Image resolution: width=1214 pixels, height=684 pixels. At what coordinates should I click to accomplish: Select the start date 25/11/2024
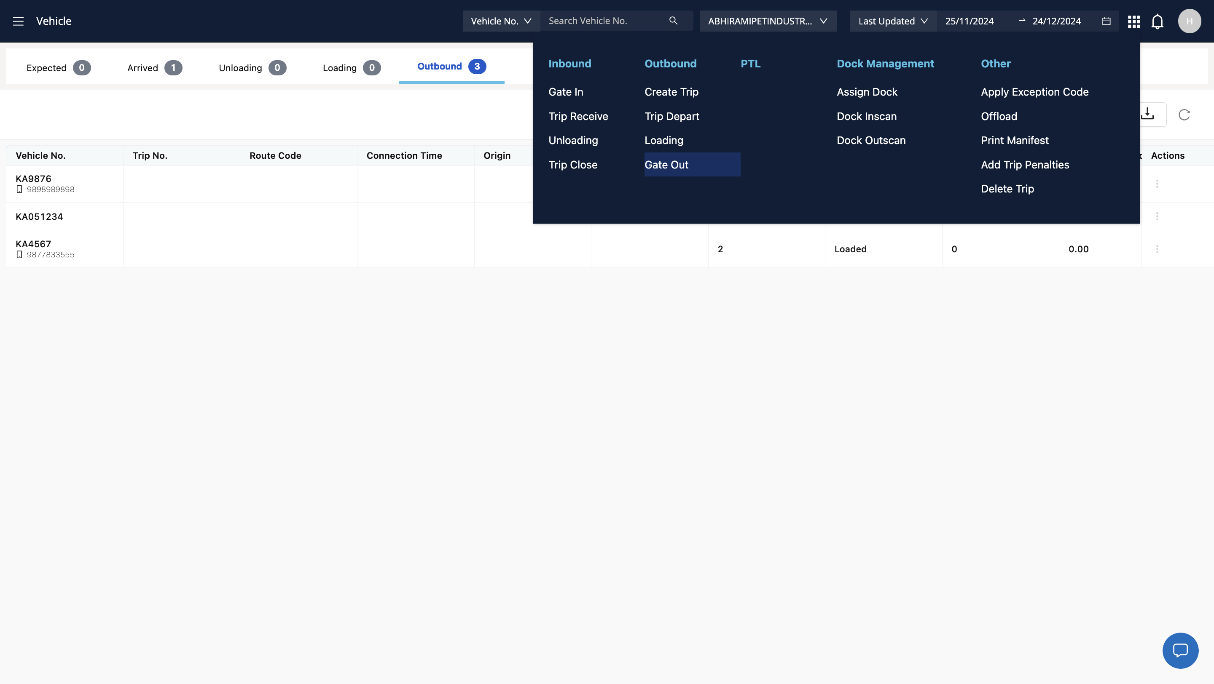tap(970, 21)
